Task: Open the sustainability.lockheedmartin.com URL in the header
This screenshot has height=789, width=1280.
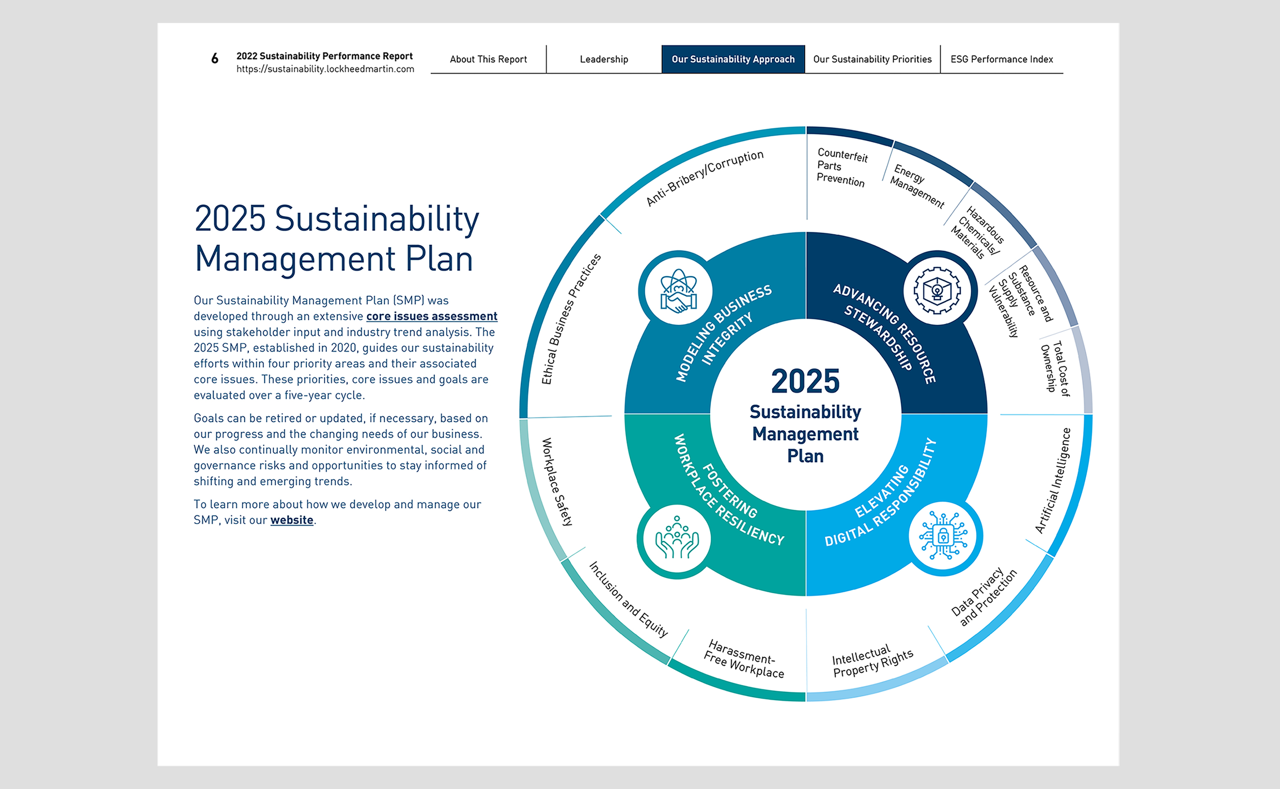Action: pyautogui.click(x=325, y=69)
